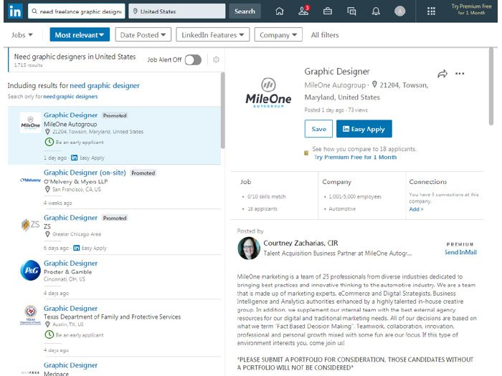Open O'Melveny Graphic Designer (on-site) job
This screenshot has height=376, width=502.
(x=85, y=173)
